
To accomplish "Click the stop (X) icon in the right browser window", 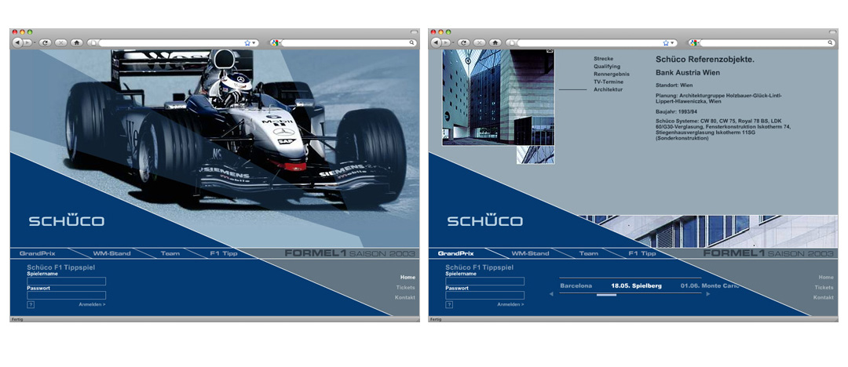I will tap(480, 42).
